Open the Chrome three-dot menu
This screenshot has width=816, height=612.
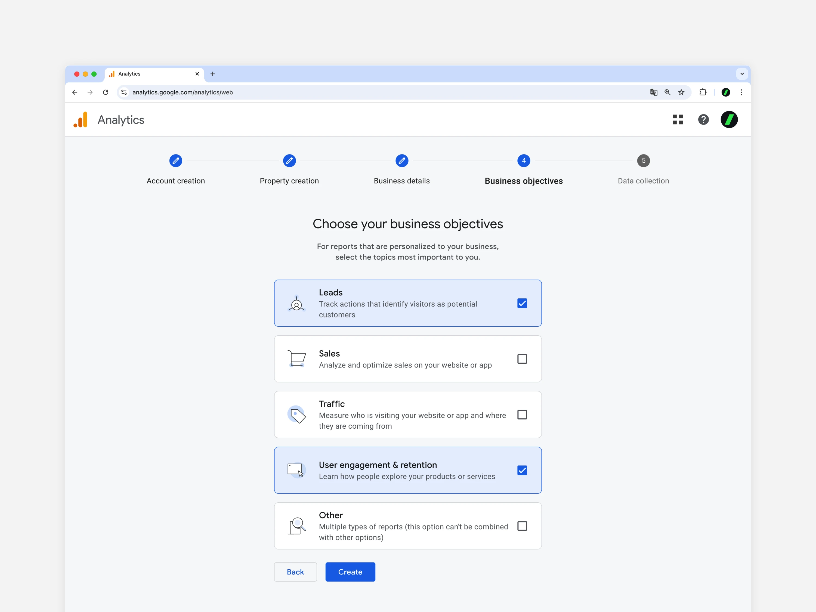pyautogui.click(x=741, y=92)
